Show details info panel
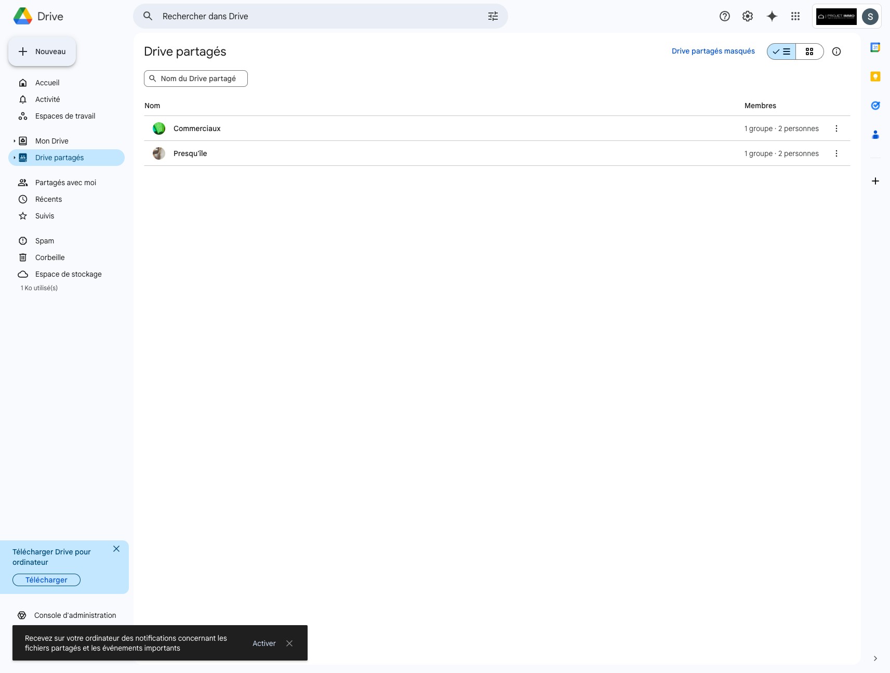This screenshot has width=890, height=673. 836,51
